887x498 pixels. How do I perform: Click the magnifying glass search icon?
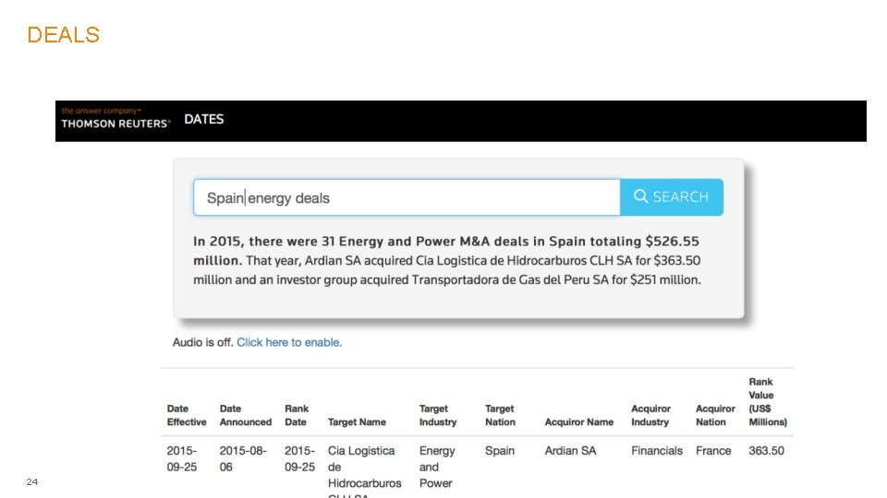point(640,196)
